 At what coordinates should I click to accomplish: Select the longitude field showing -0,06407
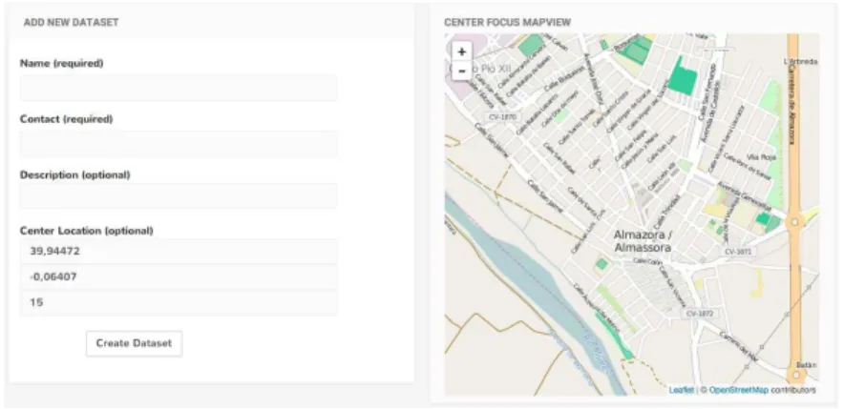click(x=179, y=276)
